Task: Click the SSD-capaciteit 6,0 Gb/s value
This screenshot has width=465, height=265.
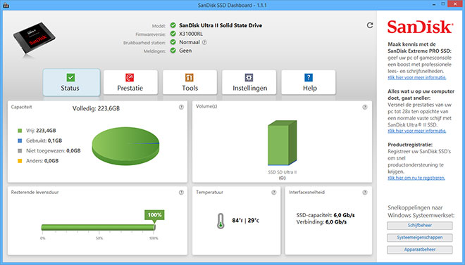Action: (344, 215)
